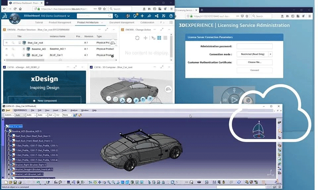The height and width of the screenshot is (190, 318).
Task: Bookmark the 3dexperience page with star icon
Action: [x=105, y=9]
